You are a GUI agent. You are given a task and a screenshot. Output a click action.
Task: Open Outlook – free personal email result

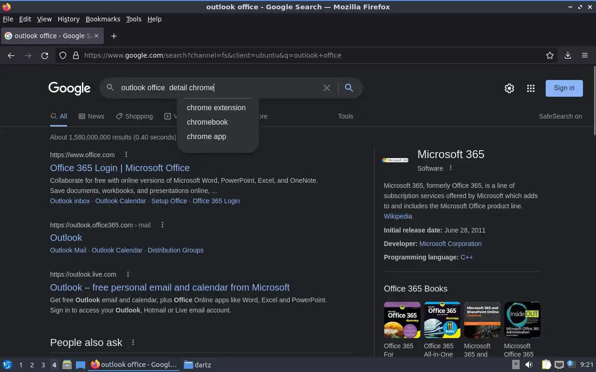tap(170, 287)
